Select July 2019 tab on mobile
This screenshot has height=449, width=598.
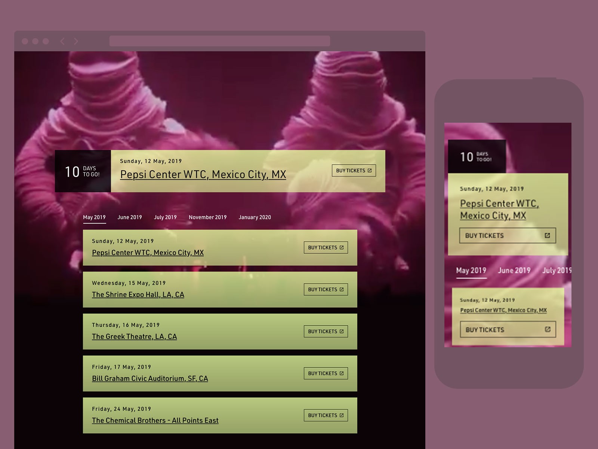[x=557, y=271]
